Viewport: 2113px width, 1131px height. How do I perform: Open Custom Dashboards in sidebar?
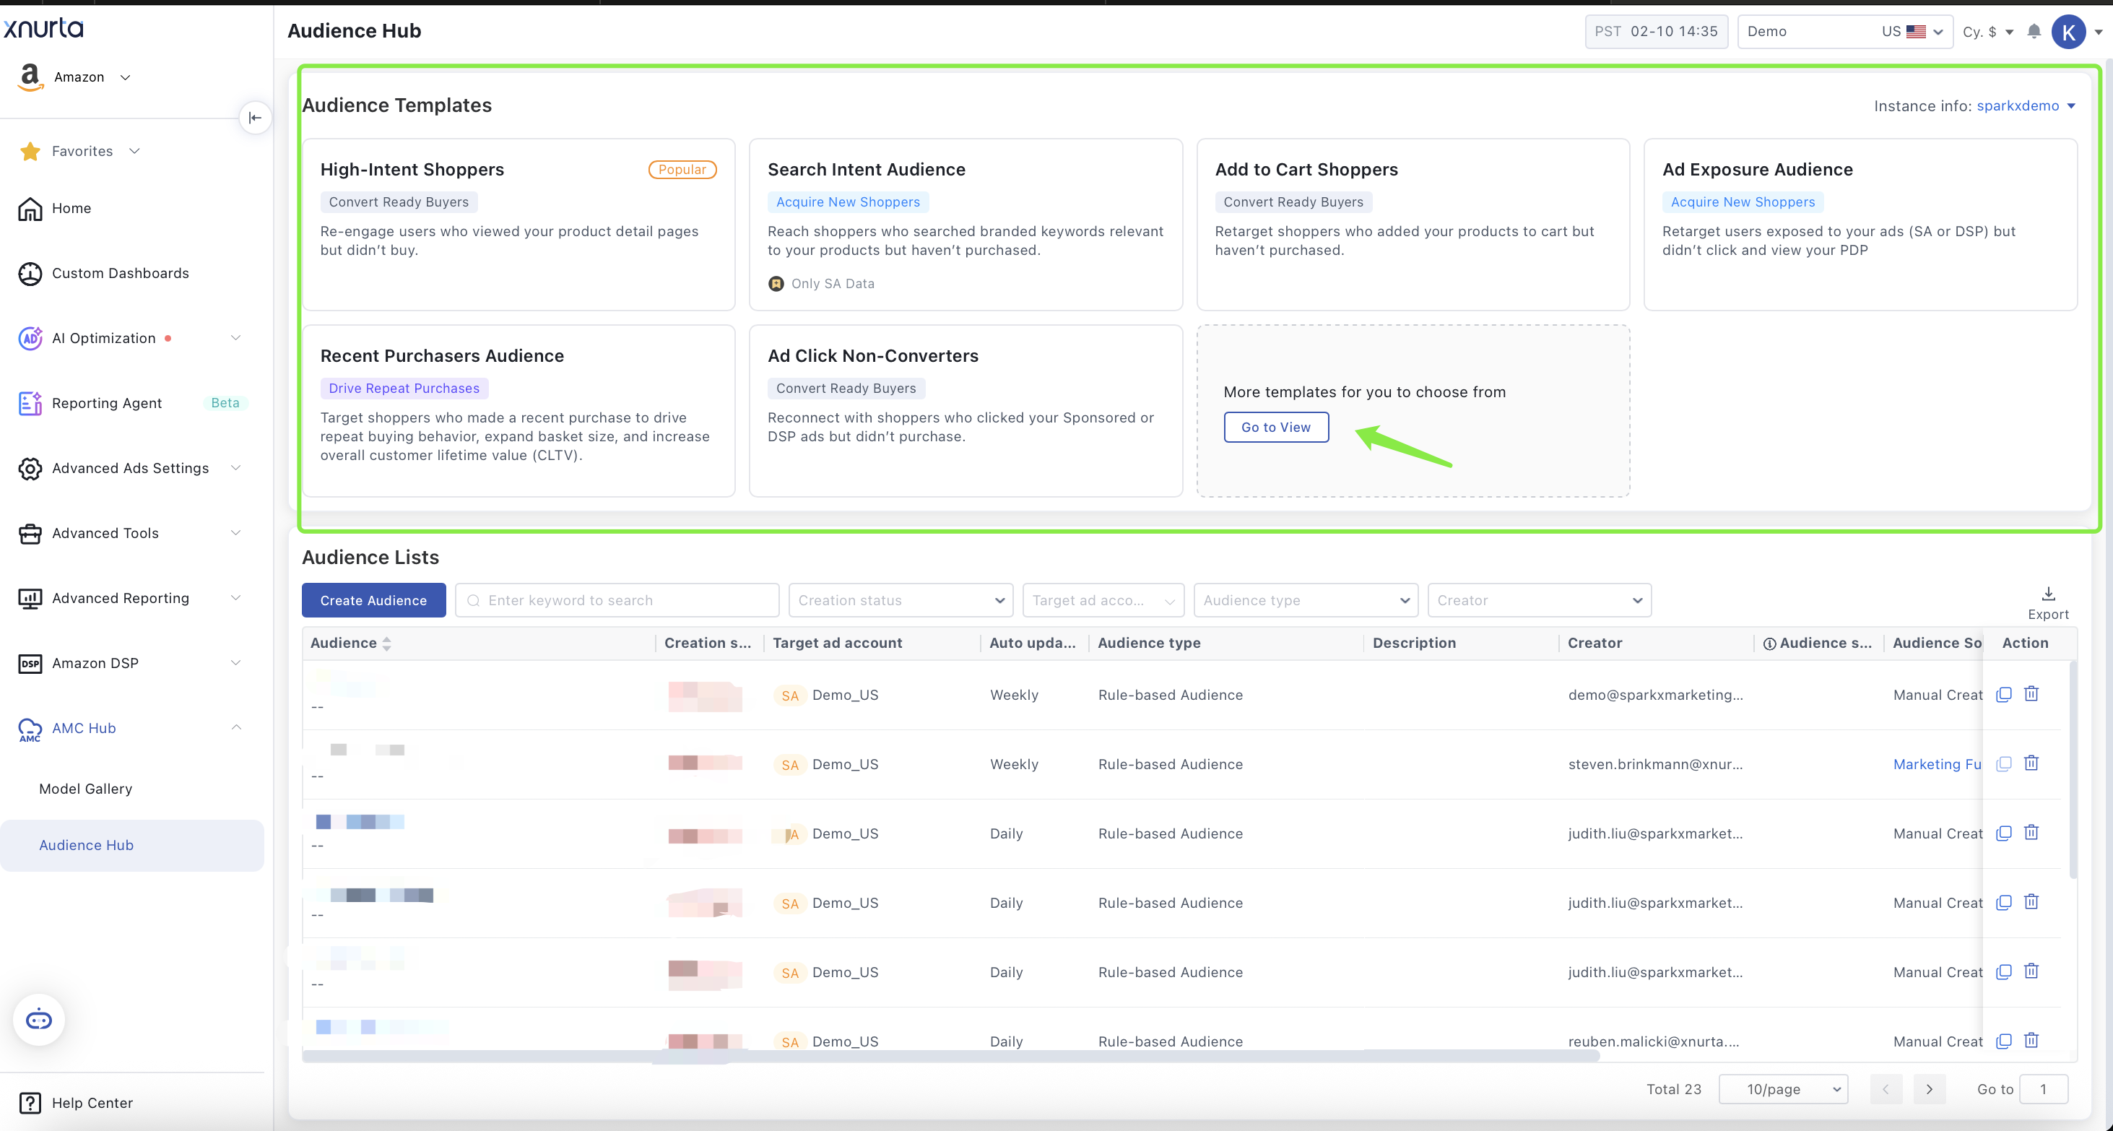tap(120, 273)
